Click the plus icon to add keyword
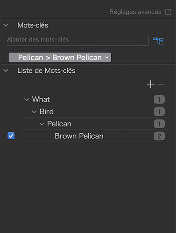 150,84
